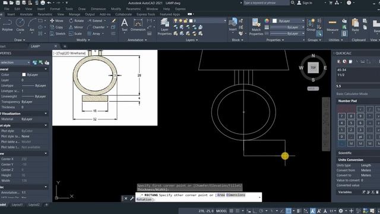Expand the Block panel dropdown
Image resolution: width=380 pixels, height=214 pixels.
click(x=237, y=40)
